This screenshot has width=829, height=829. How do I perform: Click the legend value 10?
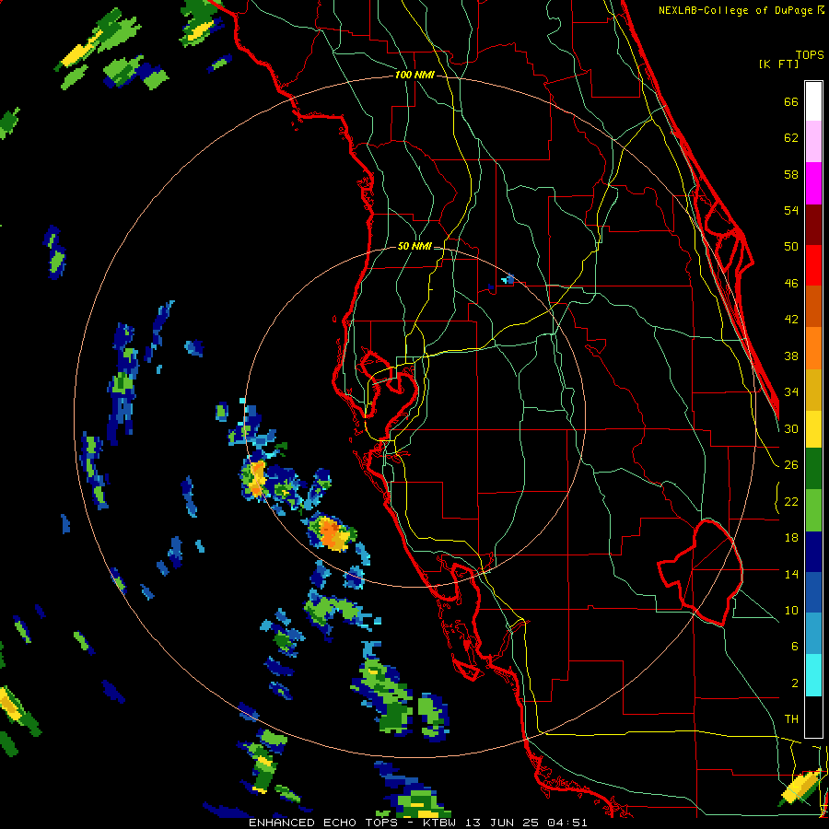pyautogui.click(x=791, y=610)
